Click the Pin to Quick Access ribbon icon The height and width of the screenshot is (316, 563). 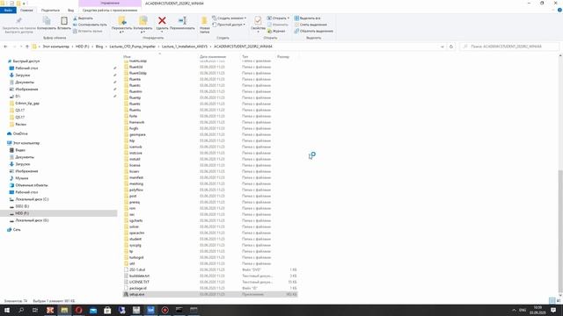click(x=19, y=21)
